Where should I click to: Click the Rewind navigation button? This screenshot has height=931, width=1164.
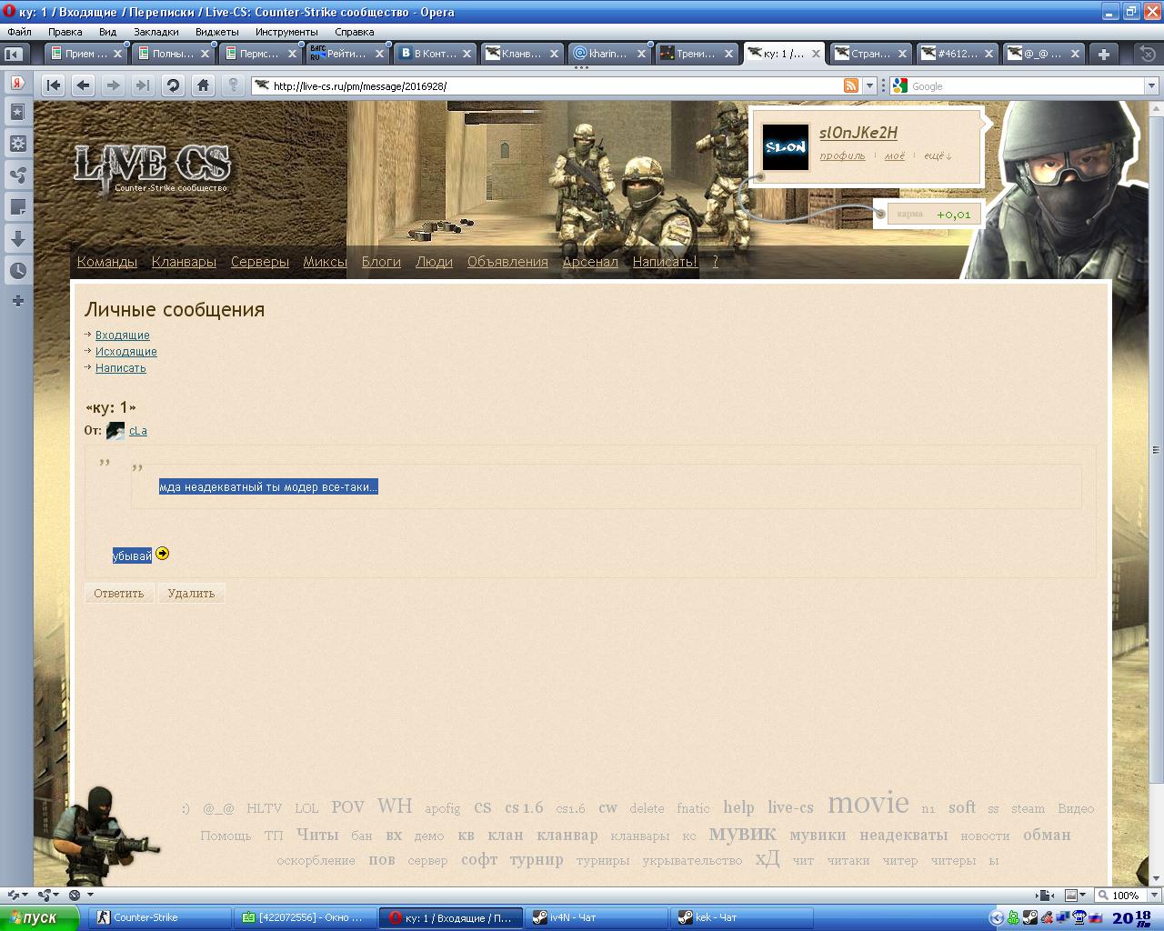[54, 85]
